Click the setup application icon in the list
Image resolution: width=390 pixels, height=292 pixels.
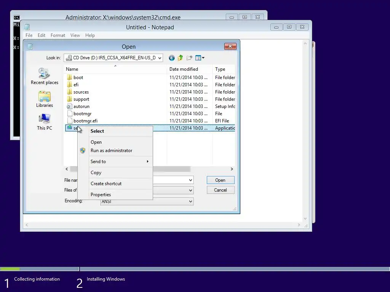[69, 128]
